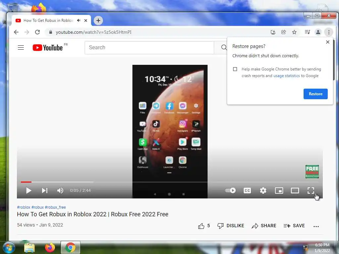Open the Chrome three-dot menu

[329, 32]
